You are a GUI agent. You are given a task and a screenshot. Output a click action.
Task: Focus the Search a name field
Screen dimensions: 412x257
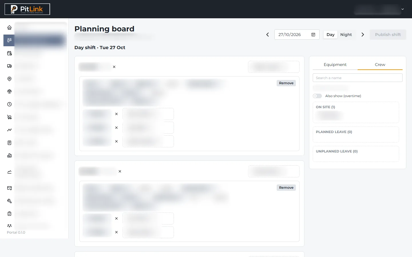point(358,78)
